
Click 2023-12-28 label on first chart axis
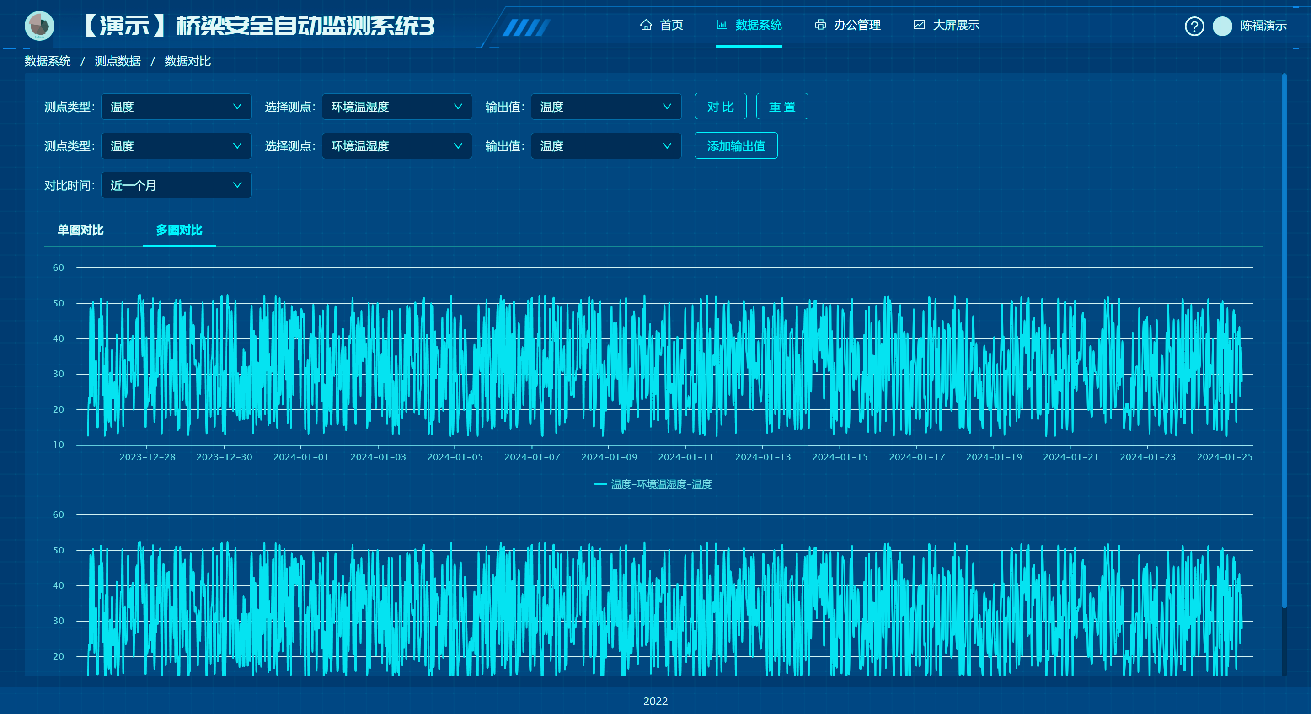(x=147, y=457)
